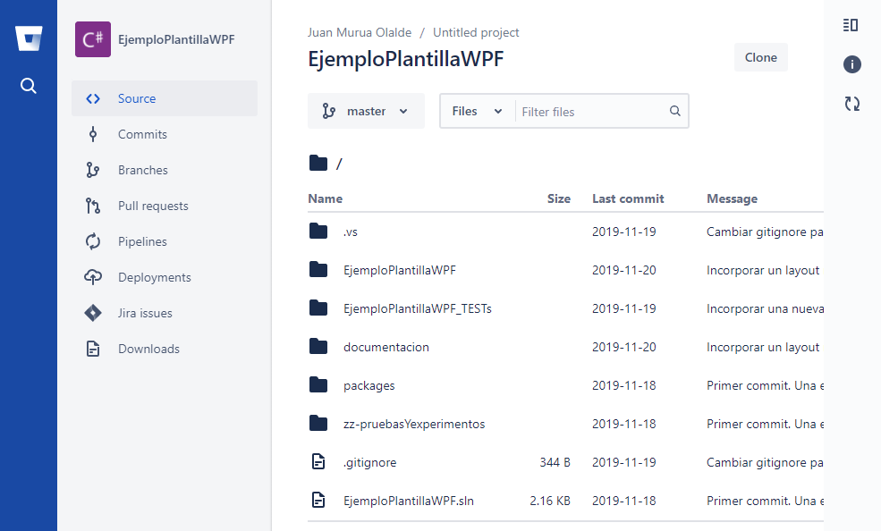The width and height of the screenshot is (881, 531).
Task: Open the packages folder link
Action: [369, 385]
